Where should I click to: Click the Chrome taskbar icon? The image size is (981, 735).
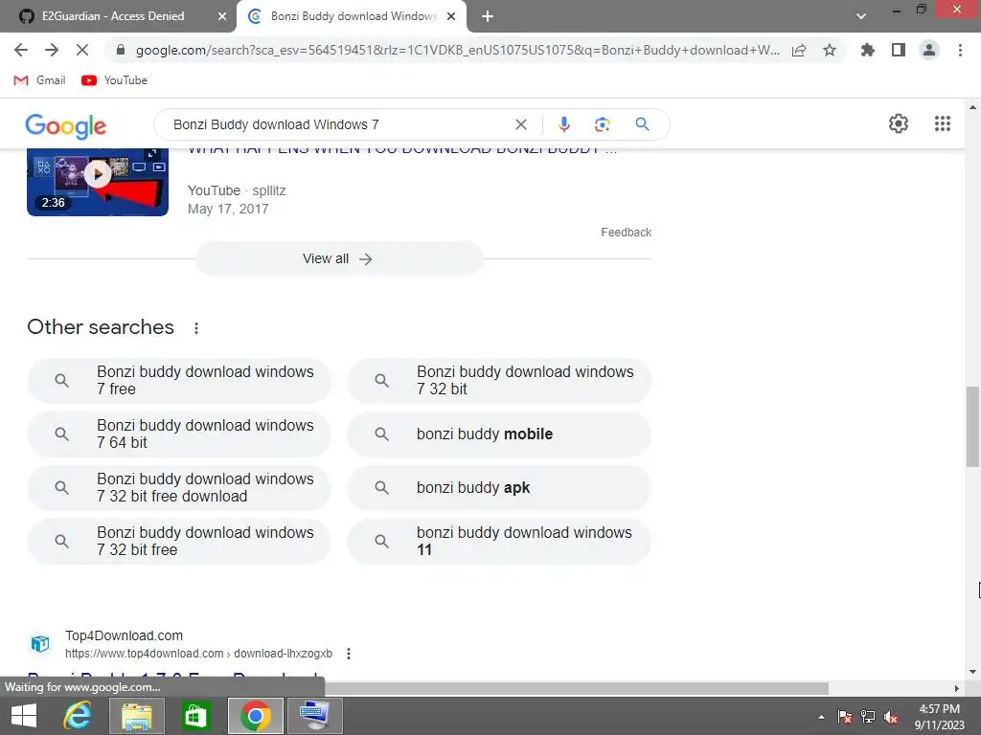click(255, 716)
